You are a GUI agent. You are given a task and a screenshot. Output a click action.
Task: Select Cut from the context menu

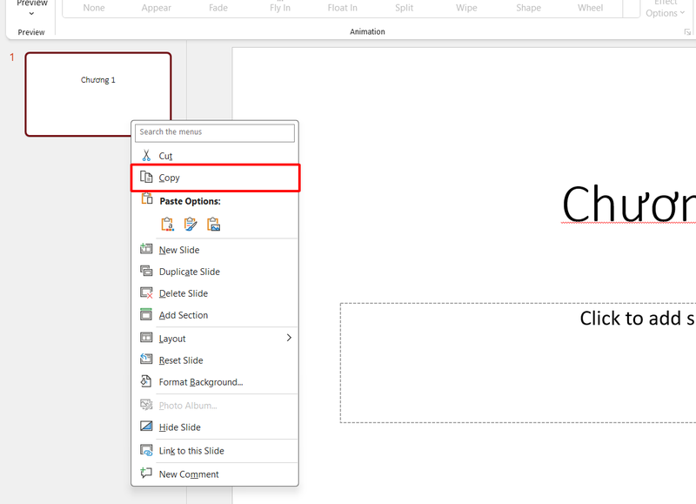[215, 156]
